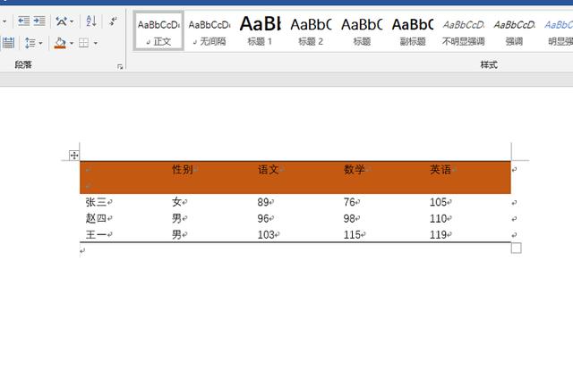The image size is (573, 371).
Task: Click the score 98 cell
Action: pos(349,218)
